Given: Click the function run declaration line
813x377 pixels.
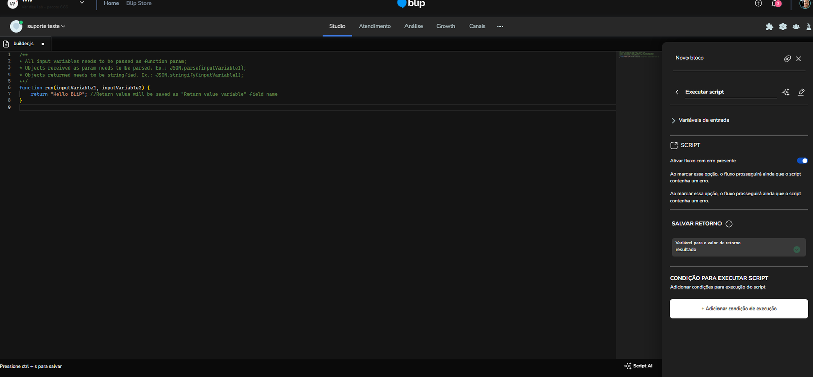Looking at the screenshot, I should (85, 88).
